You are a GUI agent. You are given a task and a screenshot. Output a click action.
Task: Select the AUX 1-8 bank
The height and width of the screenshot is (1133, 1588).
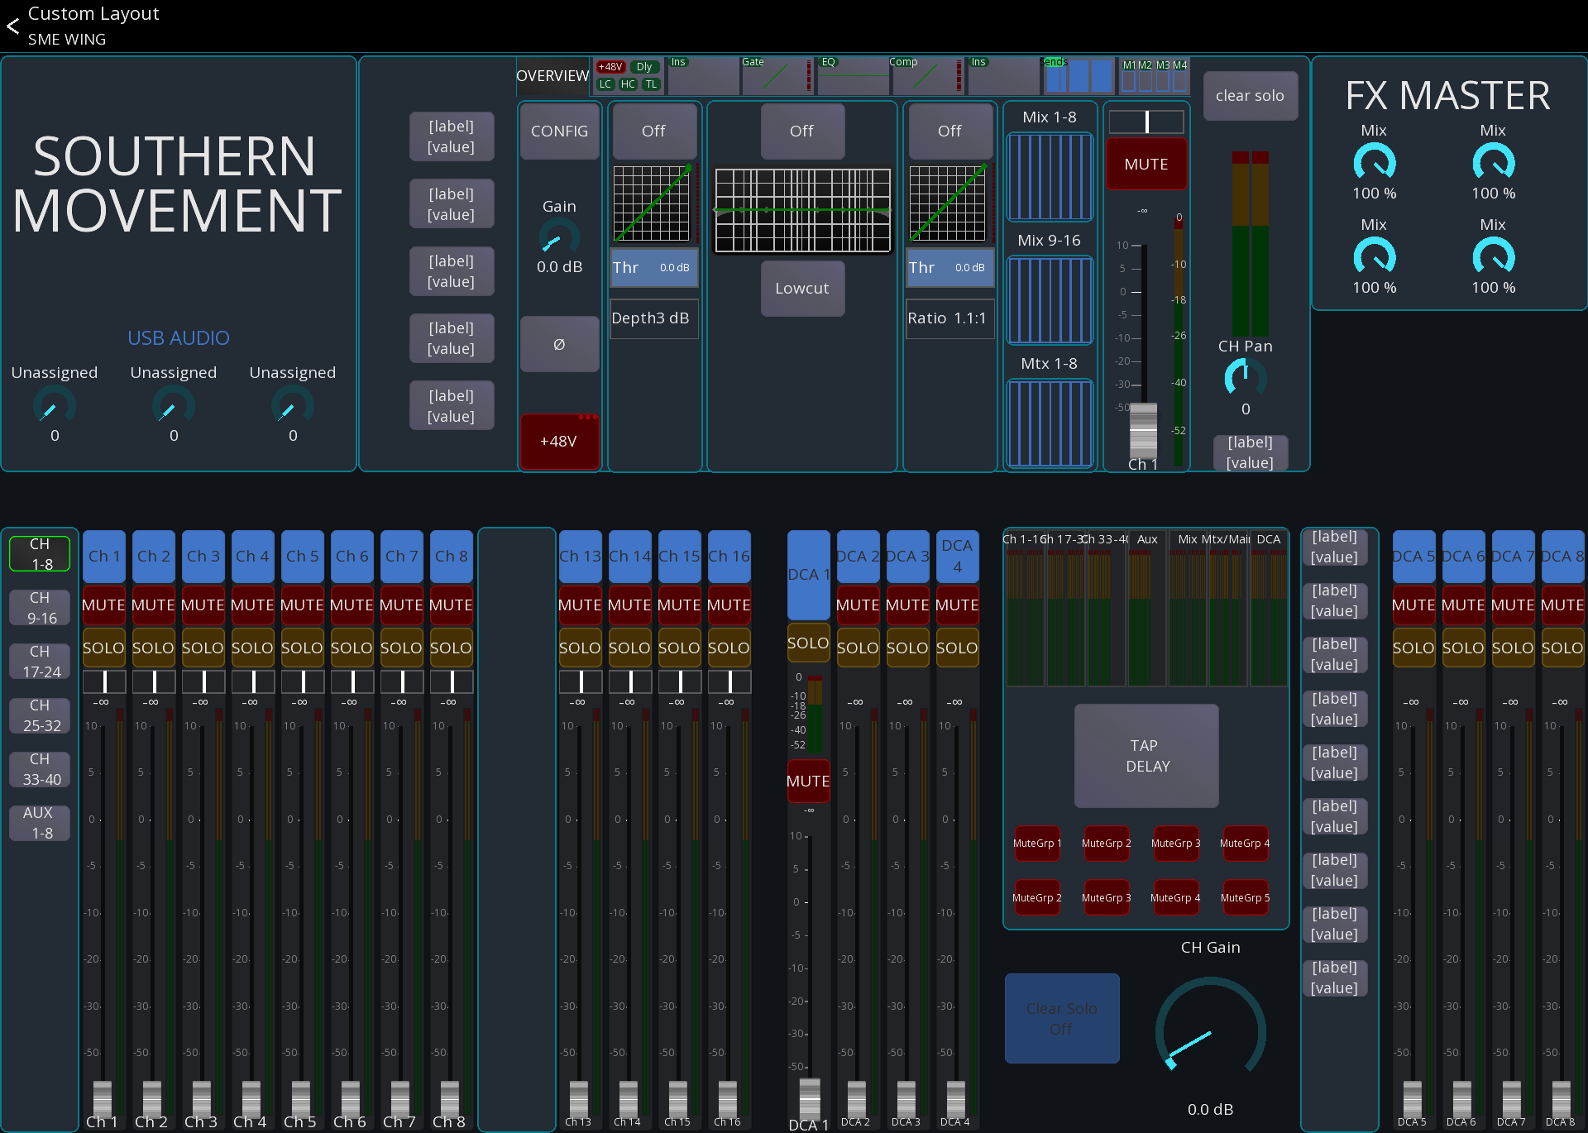click(39, 822)
